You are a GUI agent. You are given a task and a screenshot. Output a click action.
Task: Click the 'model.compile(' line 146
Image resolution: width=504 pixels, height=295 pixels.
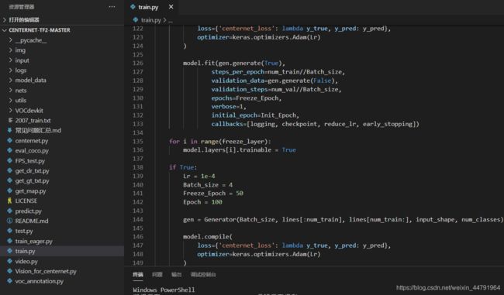(208, 237)
